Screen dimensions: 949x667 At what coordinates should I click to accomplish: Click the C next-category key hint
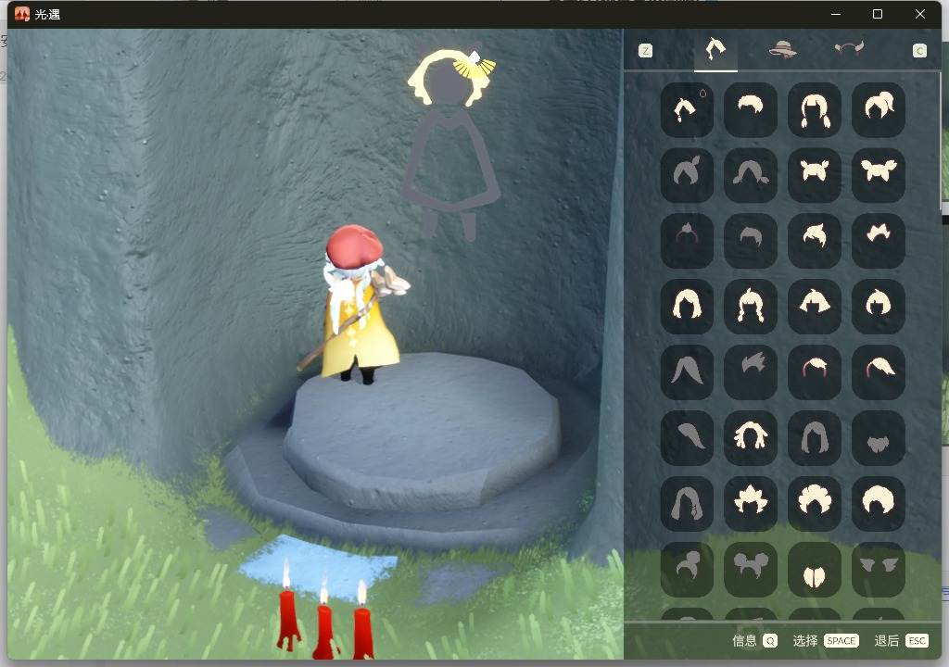click(920, 51)
